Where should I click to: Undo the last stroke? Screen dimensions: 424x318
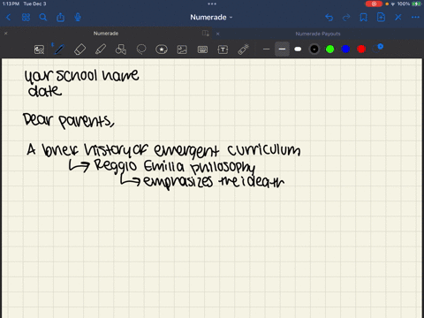tap(329, 18)
